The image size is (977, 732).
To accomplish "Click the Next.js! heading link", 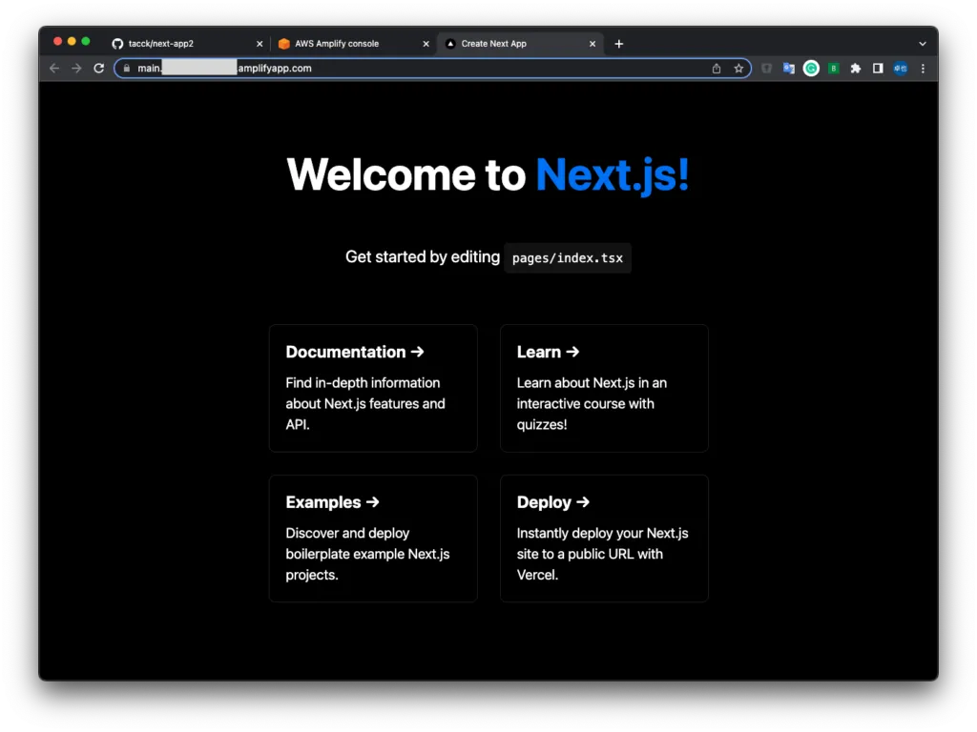I will click(612, 175).
